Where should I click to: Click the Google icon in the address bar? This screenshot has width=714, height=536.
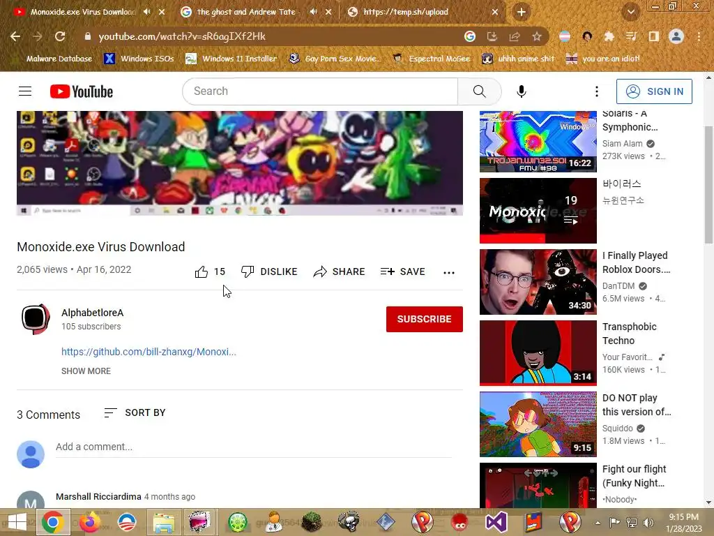click(470, 36)
